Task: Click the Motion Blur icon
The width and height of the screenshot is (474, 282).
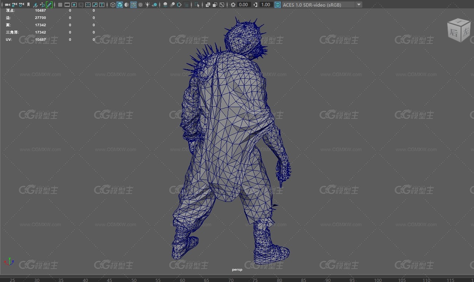Action: pos(172,5)
